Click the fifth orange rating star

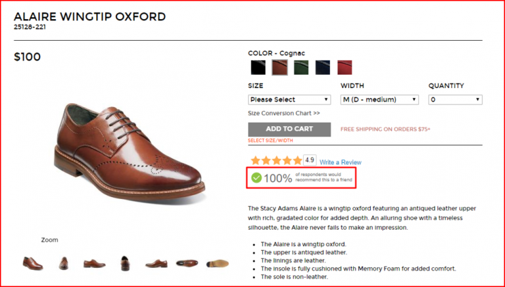click(297, 160)
